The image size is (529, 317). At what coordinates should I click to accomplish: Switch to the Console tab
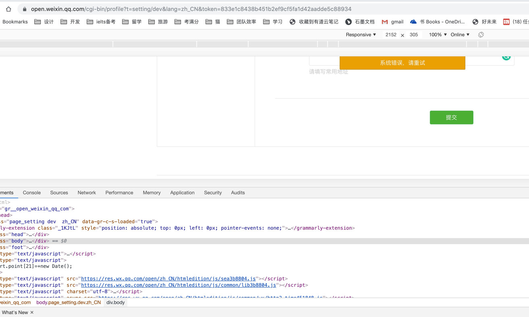(x=32, y=193)
